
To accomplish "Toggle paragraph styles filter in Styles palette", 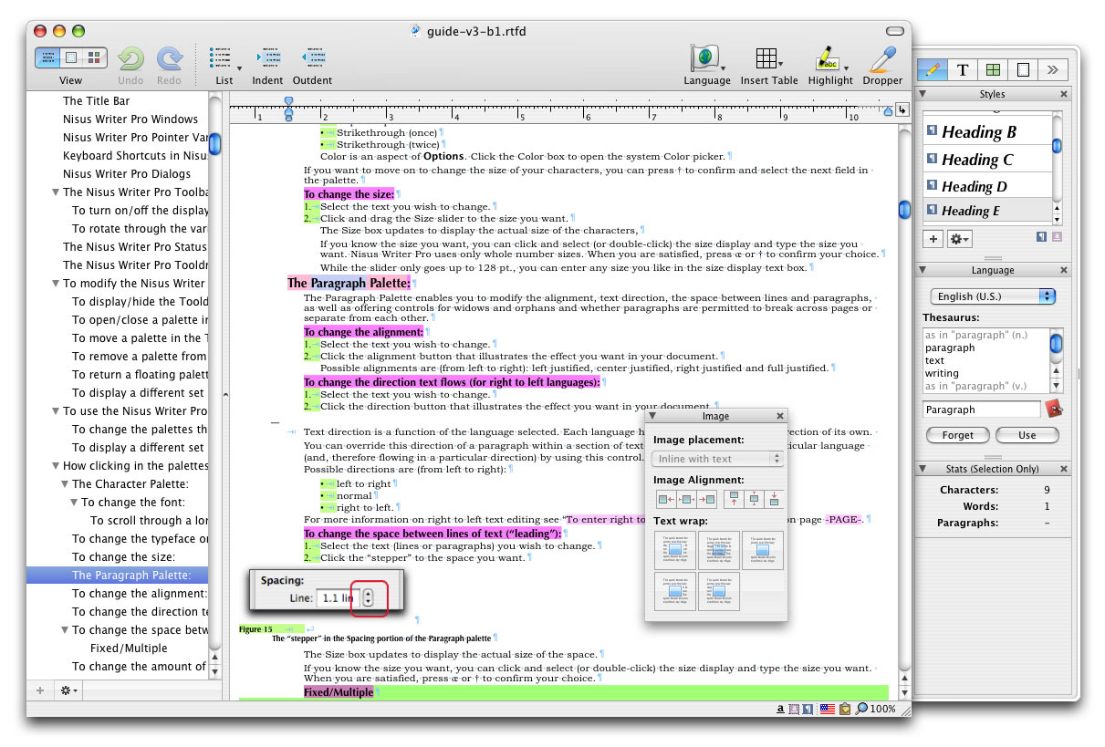I will (1042, 236).
